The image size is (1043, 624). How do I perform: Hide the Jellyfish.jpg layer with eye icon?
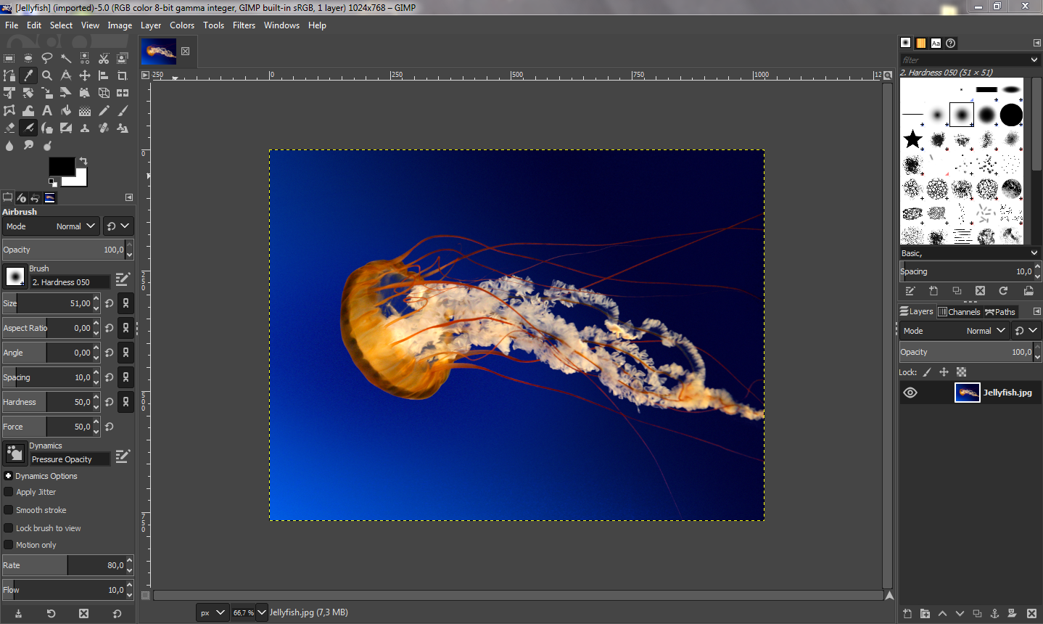tap(910, 393)
